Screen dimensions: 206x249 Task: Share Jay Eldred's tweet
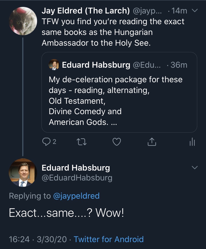[152, 142]
